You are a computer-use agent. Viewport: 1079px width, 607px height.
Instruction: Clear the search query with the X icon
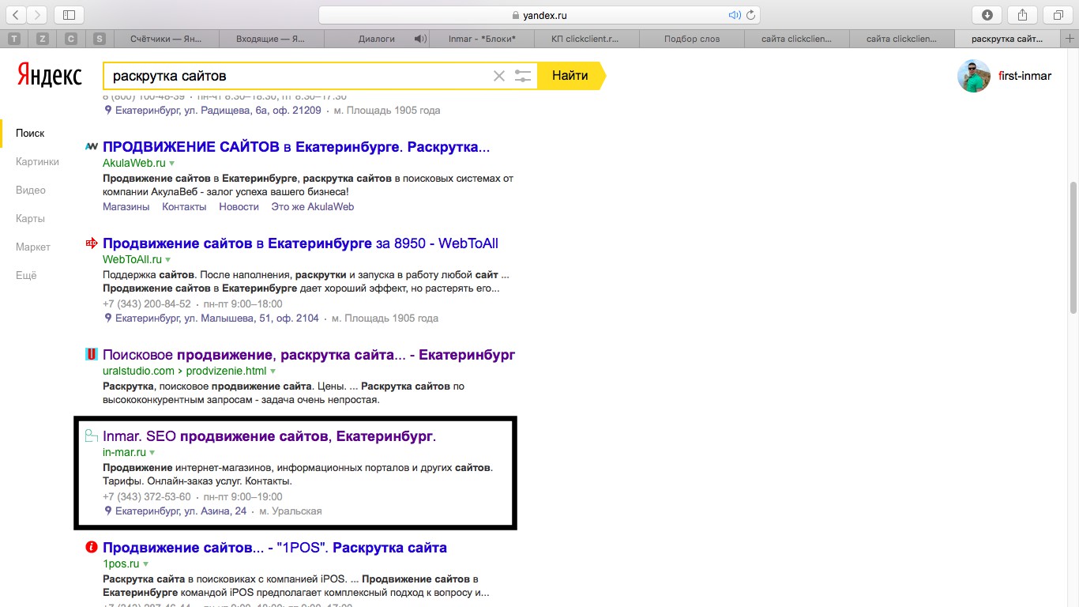[499, 76]
